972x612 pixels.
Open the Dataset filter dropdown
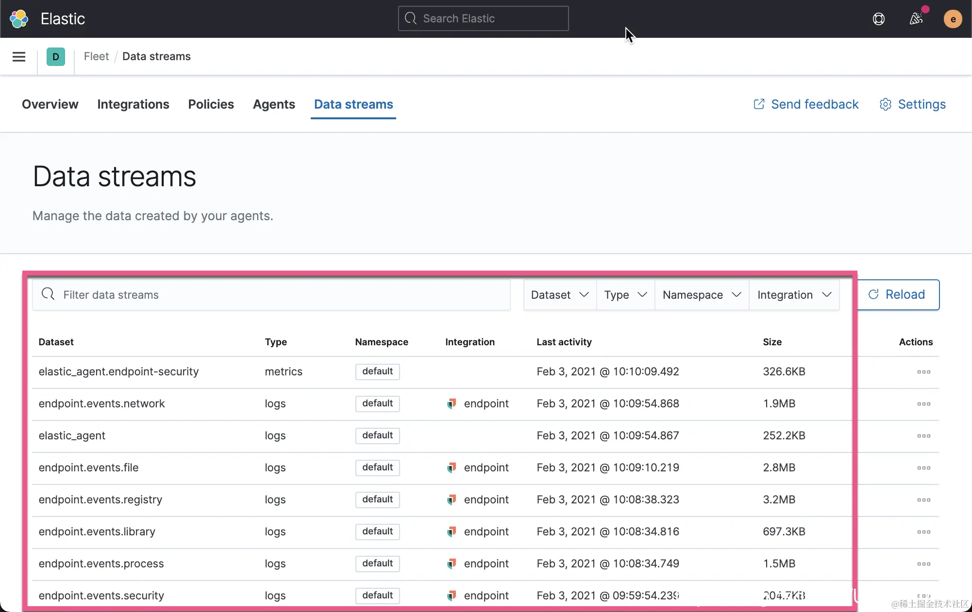click(x=559, y=294)
